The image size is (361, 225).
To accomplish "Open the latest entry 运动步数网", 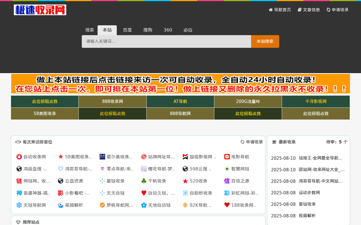I will (309, 193).
